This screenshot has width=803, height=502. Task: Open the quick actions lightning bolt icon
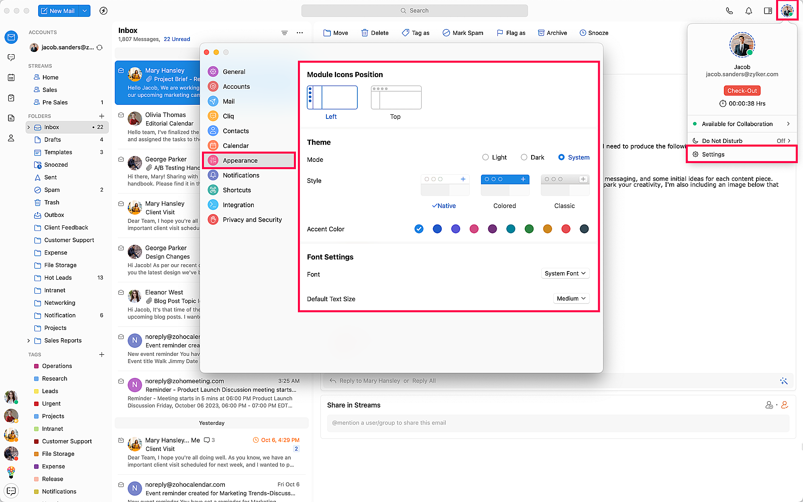click(x=103, y=11)
